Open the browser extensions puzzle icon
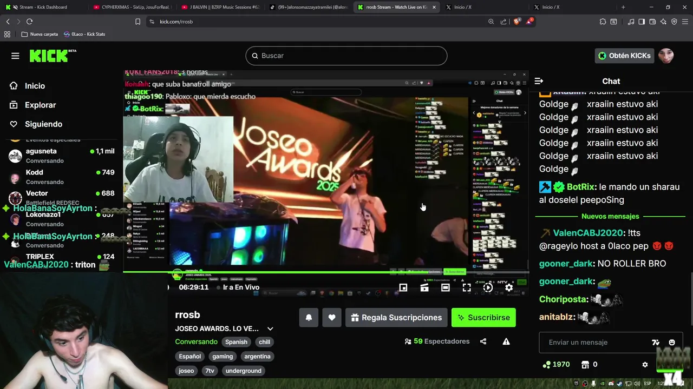Image resolution: width=693 pixels, height=389 pixels. coord(603,22)
